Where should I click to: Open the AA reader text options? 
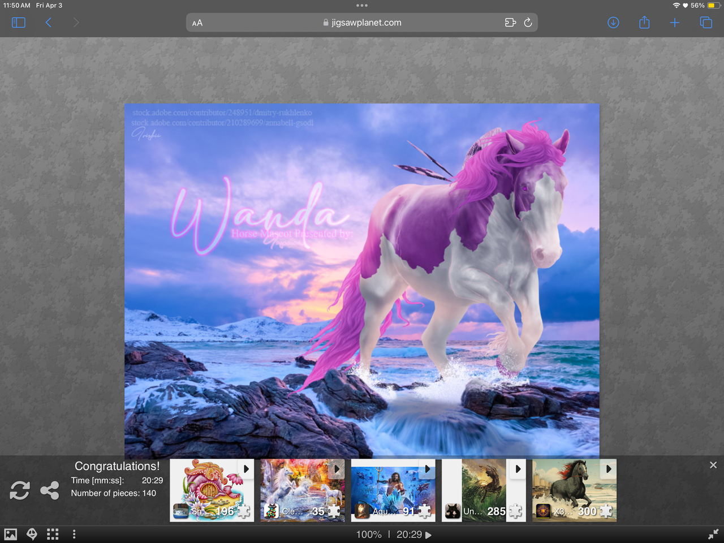[197, 23]
